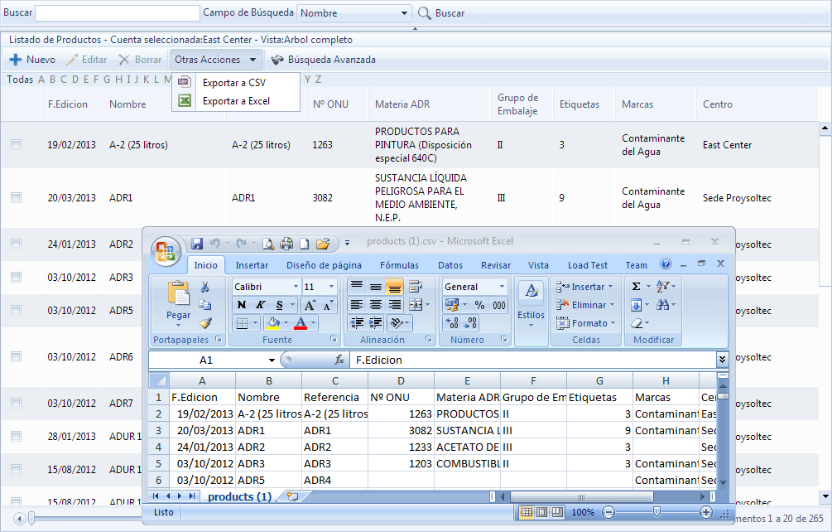
Task: Tick the checkbox for row A-2 (25 litros)
Action: [x=17, y=144]
